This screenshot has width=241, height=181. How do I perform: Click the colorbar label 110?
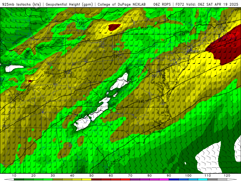(x=208, y=176)
